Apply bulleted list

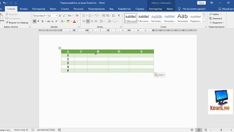point(84,15)
